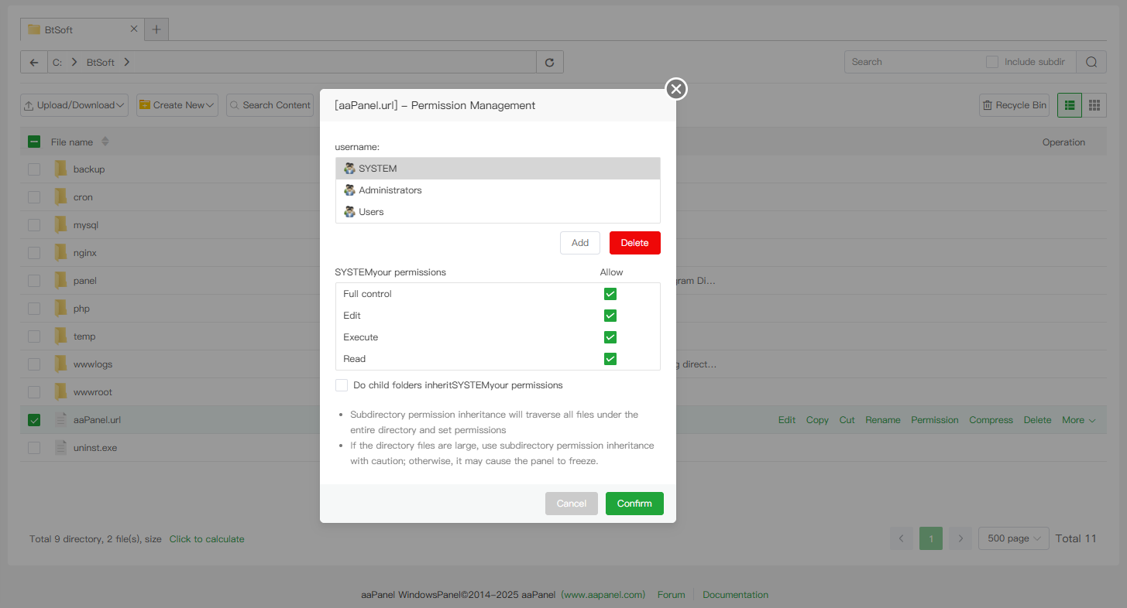This screenshot has height=608, width=1127.
Task: Click the back arrow navigation icon
Action: 33,63
